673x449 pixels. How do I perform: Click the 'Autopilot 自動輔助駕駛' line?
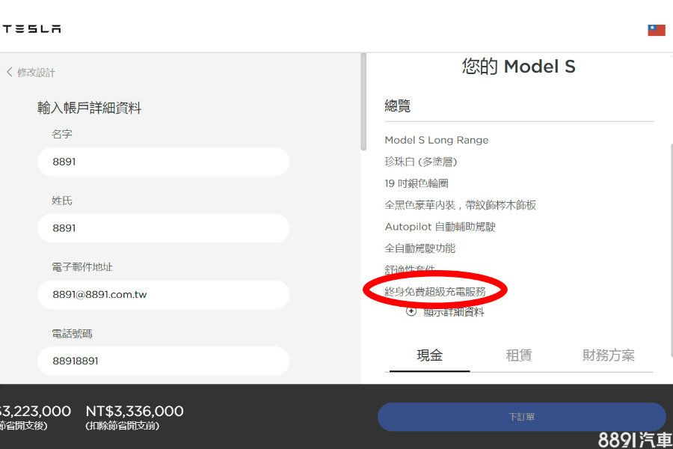440,227
